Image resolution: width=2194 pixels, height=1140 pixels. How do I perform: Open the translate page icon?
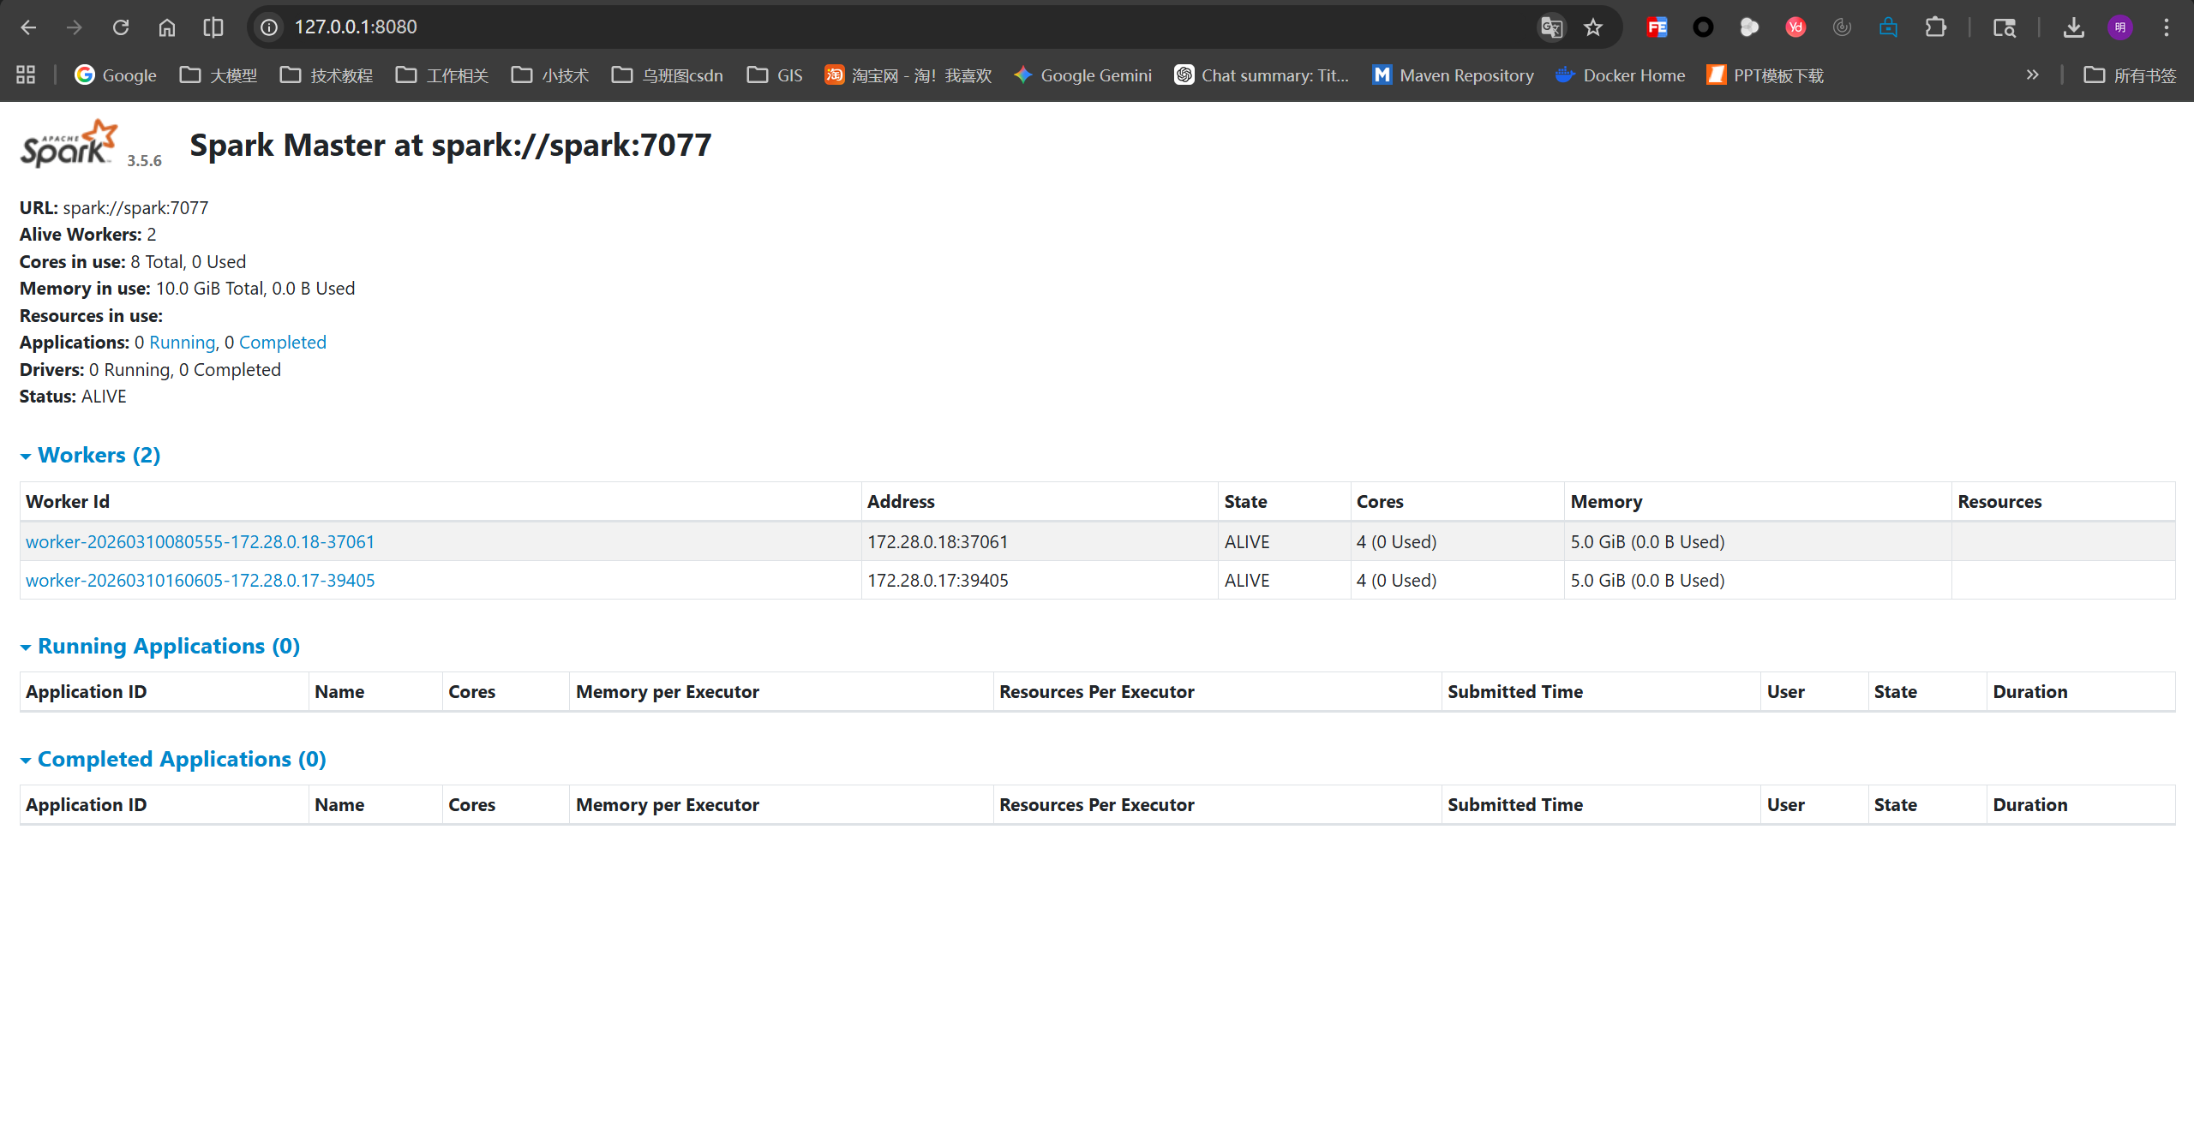coord(1551,27)
